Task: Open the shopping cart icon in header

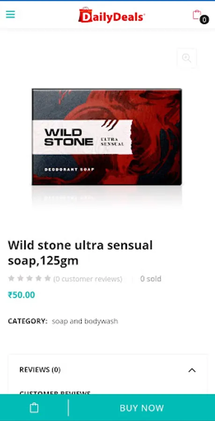Action: (x=197, y=15)
